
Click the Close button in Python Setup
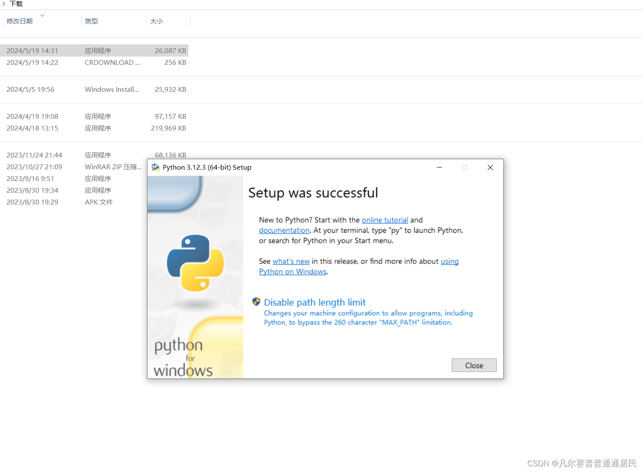pyautogui.click(x=474, y=365)
